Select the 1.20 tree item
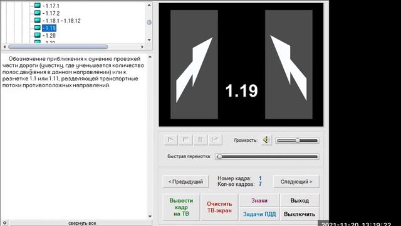This screenshot has width=401, height=226. point(49,36)
